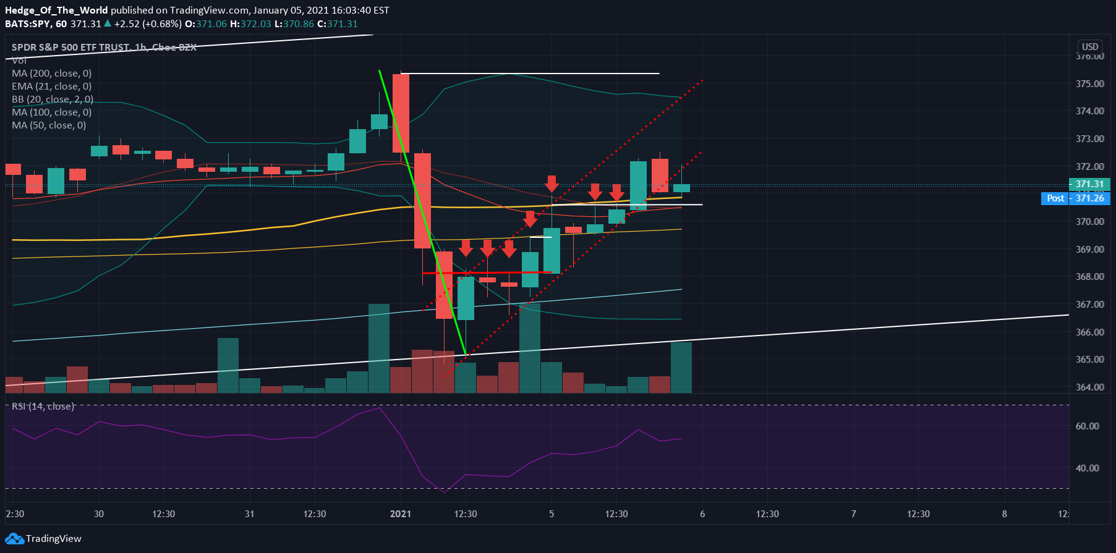Click the 7 date label on time axis
1116x553 pixels.
(x=854, y=514)
